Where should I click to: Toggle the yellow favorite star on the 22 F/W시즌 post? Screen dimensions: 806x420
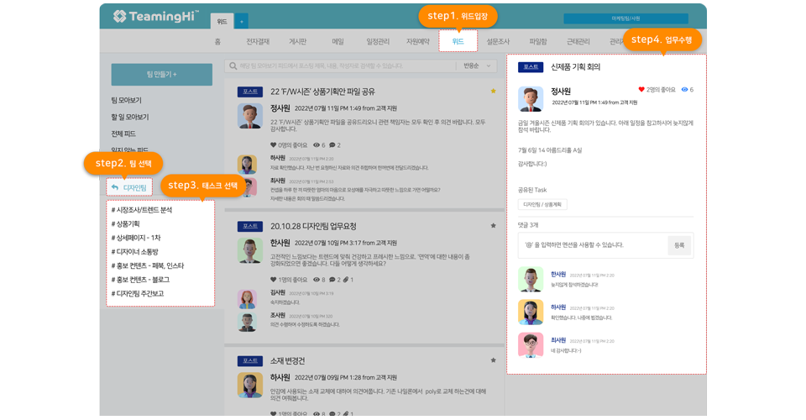(x=493, y=92)
